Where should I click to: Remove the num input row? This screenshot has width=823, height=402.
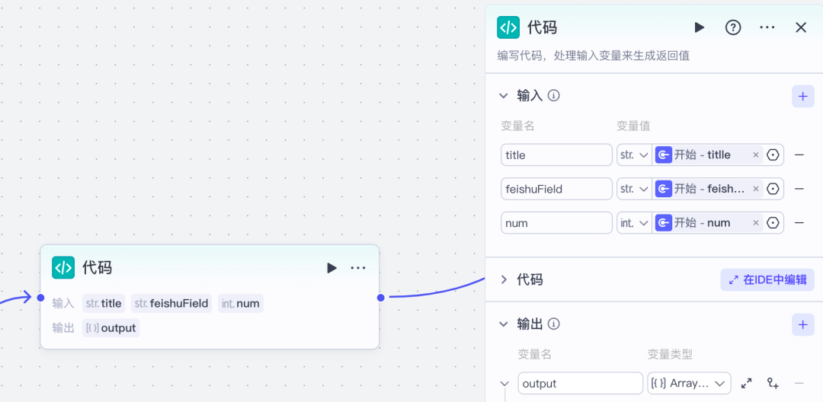[799, 223]
